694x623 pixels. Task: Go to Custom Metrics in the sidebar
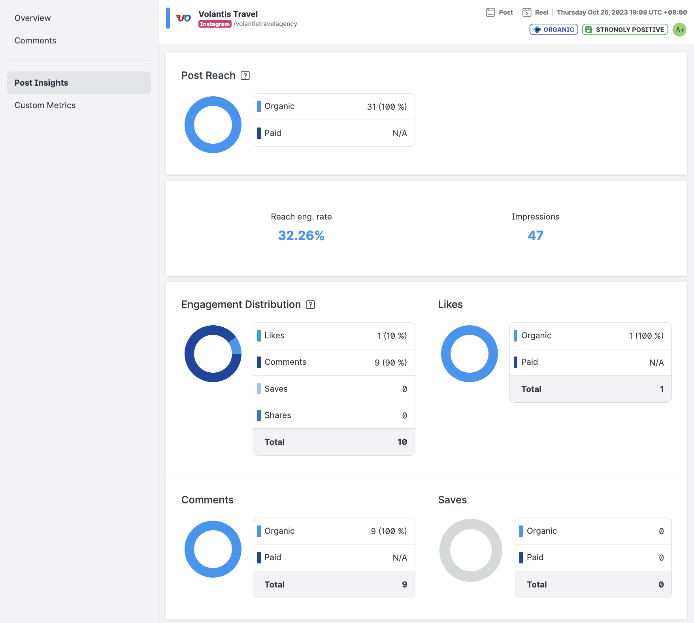coord(45,105)
